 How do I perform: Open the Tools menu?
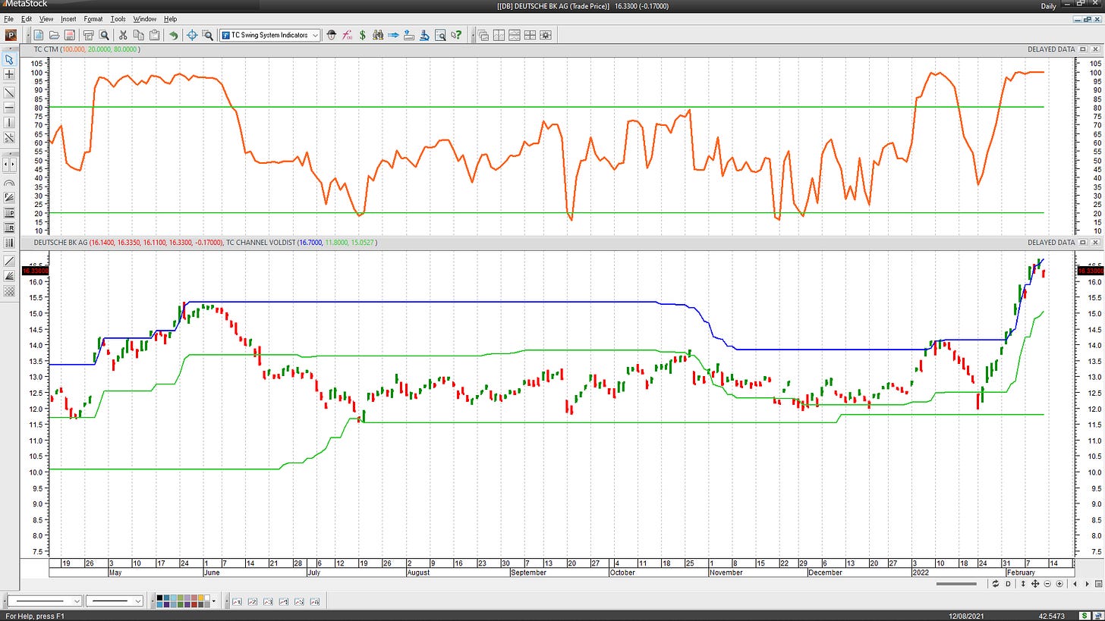click(118, 19)
